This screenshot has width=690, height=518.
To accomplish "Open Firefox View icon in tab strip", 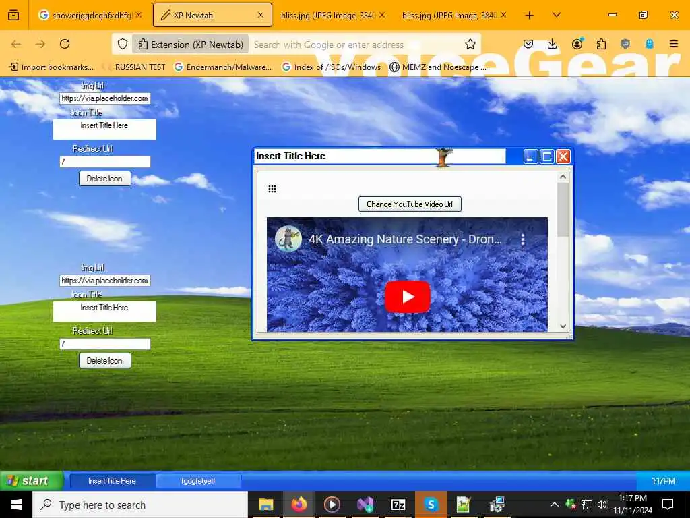I will (13, 15).
